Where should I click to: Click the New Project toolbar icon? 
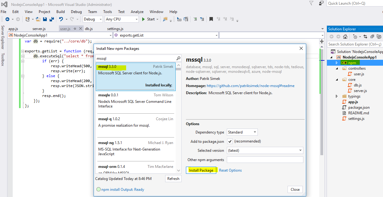pos(28,19)
